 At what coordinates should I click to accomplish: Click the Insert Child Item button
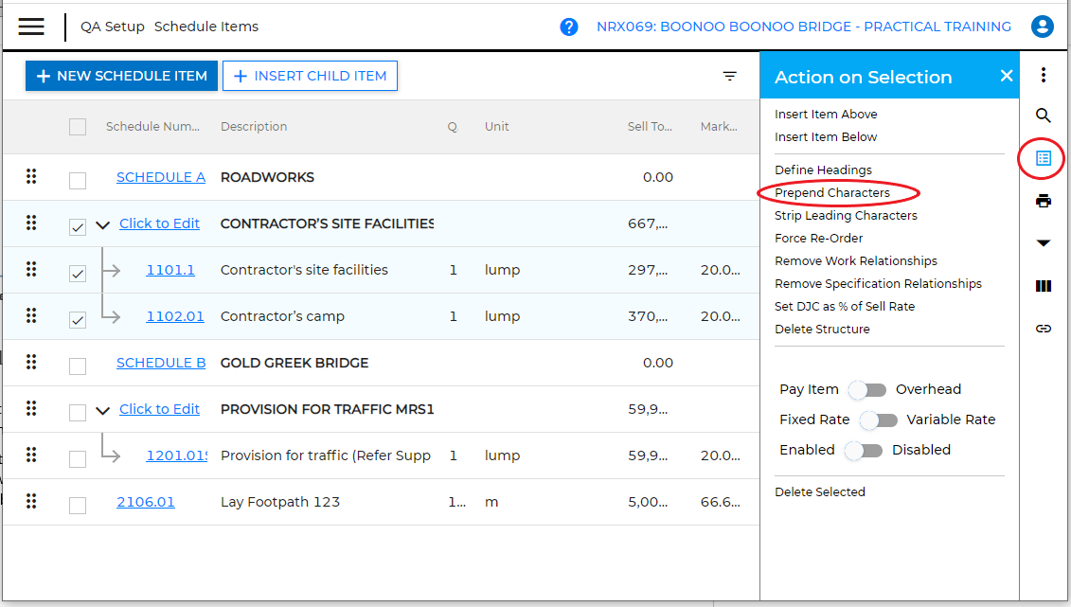point(310,76)
